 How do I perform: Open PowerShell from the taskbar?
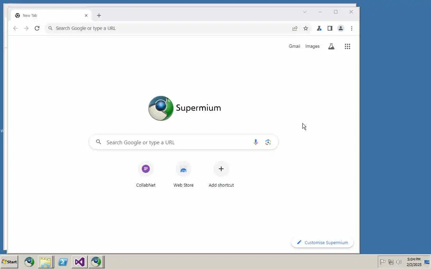click(63, 262)
